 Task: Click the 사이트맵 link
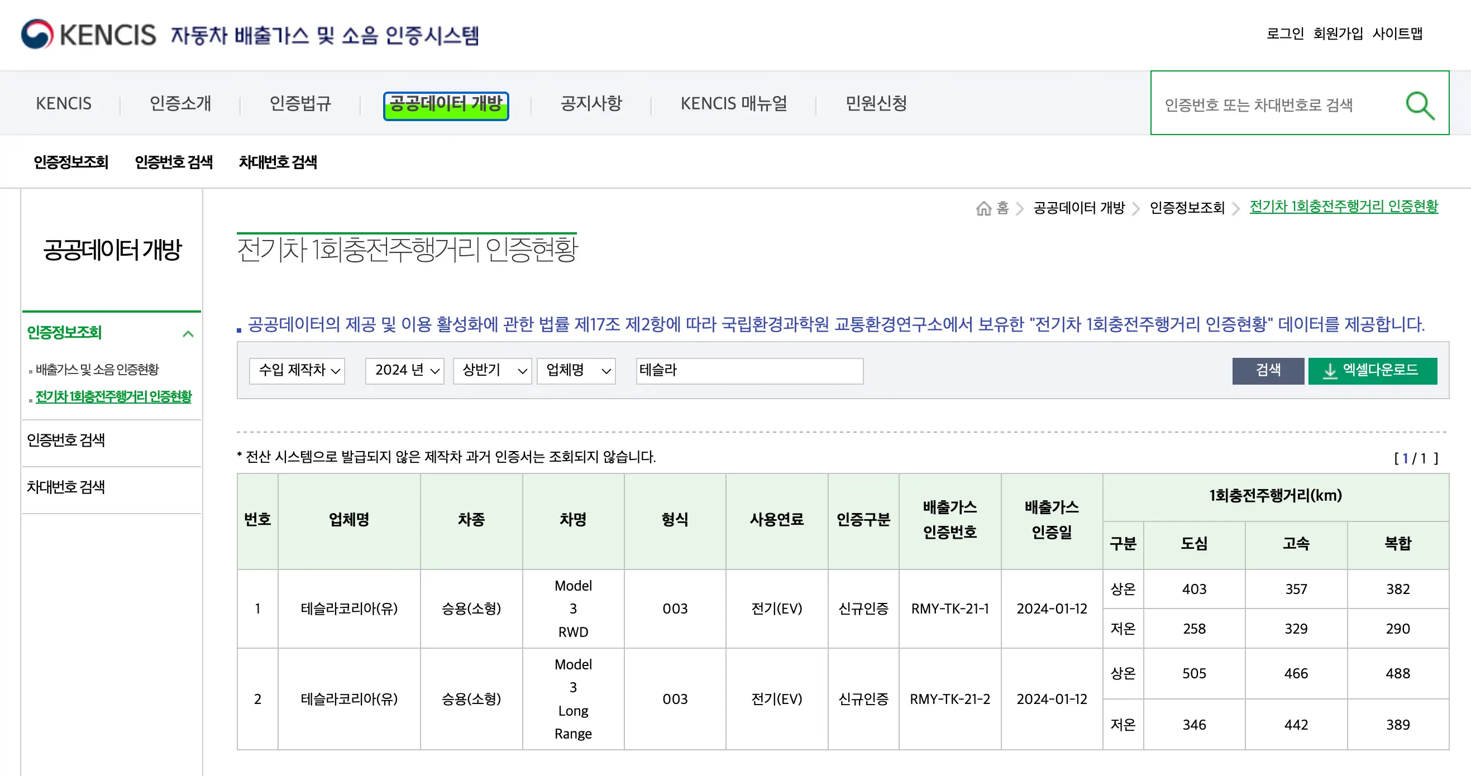[x=1397, y=33]
